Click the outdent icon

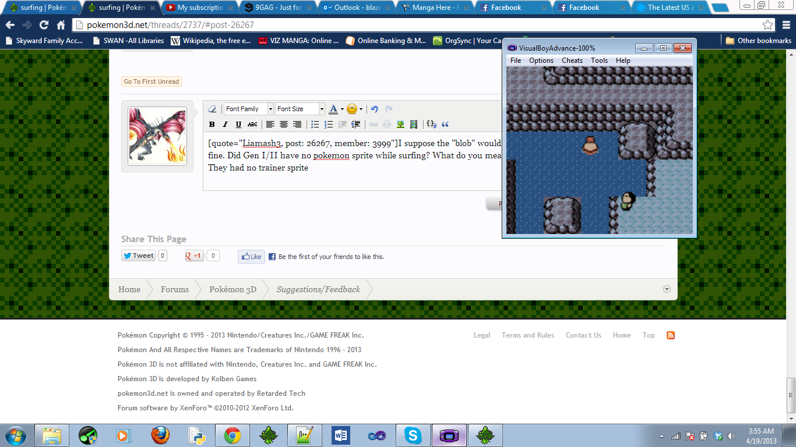tap(342, 124)
